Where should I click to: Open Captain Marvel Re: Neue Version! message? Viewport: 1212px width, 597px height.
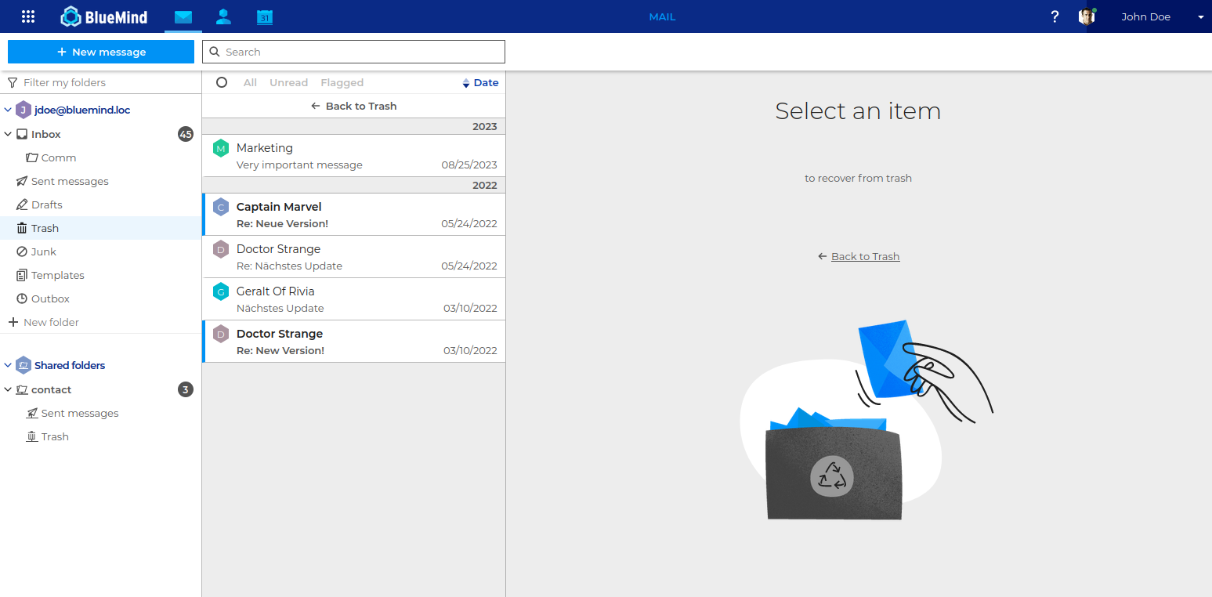tap(353, 215)
